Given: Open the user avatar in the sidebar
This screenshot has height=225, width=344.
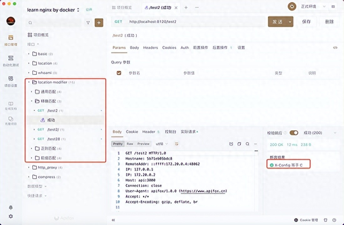Looking at the screenshot, I should coord(11,21).
